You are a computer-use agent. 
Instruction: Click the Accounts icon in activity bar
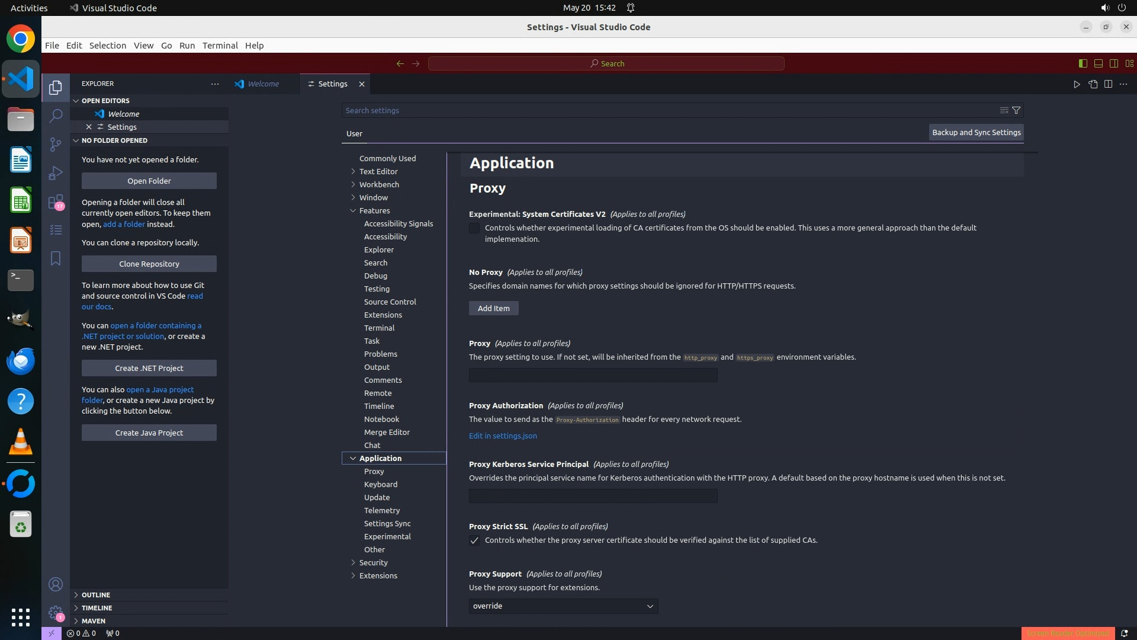tap(56, 585)
